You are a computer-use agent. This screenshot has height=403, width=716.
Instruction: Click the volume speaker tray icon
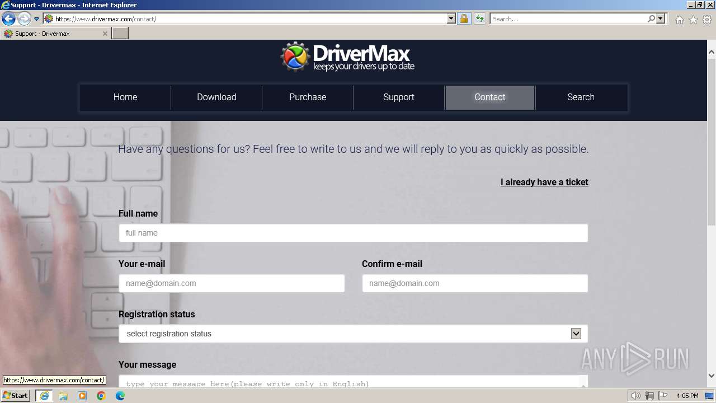coord(636,396)
